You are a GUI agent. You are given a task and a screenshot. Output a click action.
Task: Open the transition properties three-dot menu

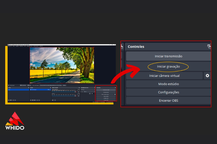[x=94, y=94]
